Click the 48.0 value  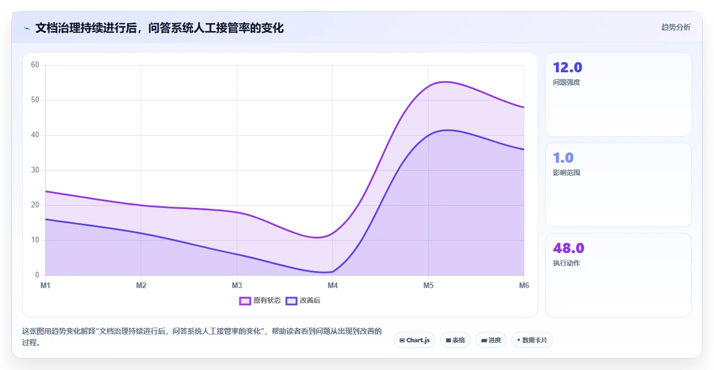click(569, 249)
